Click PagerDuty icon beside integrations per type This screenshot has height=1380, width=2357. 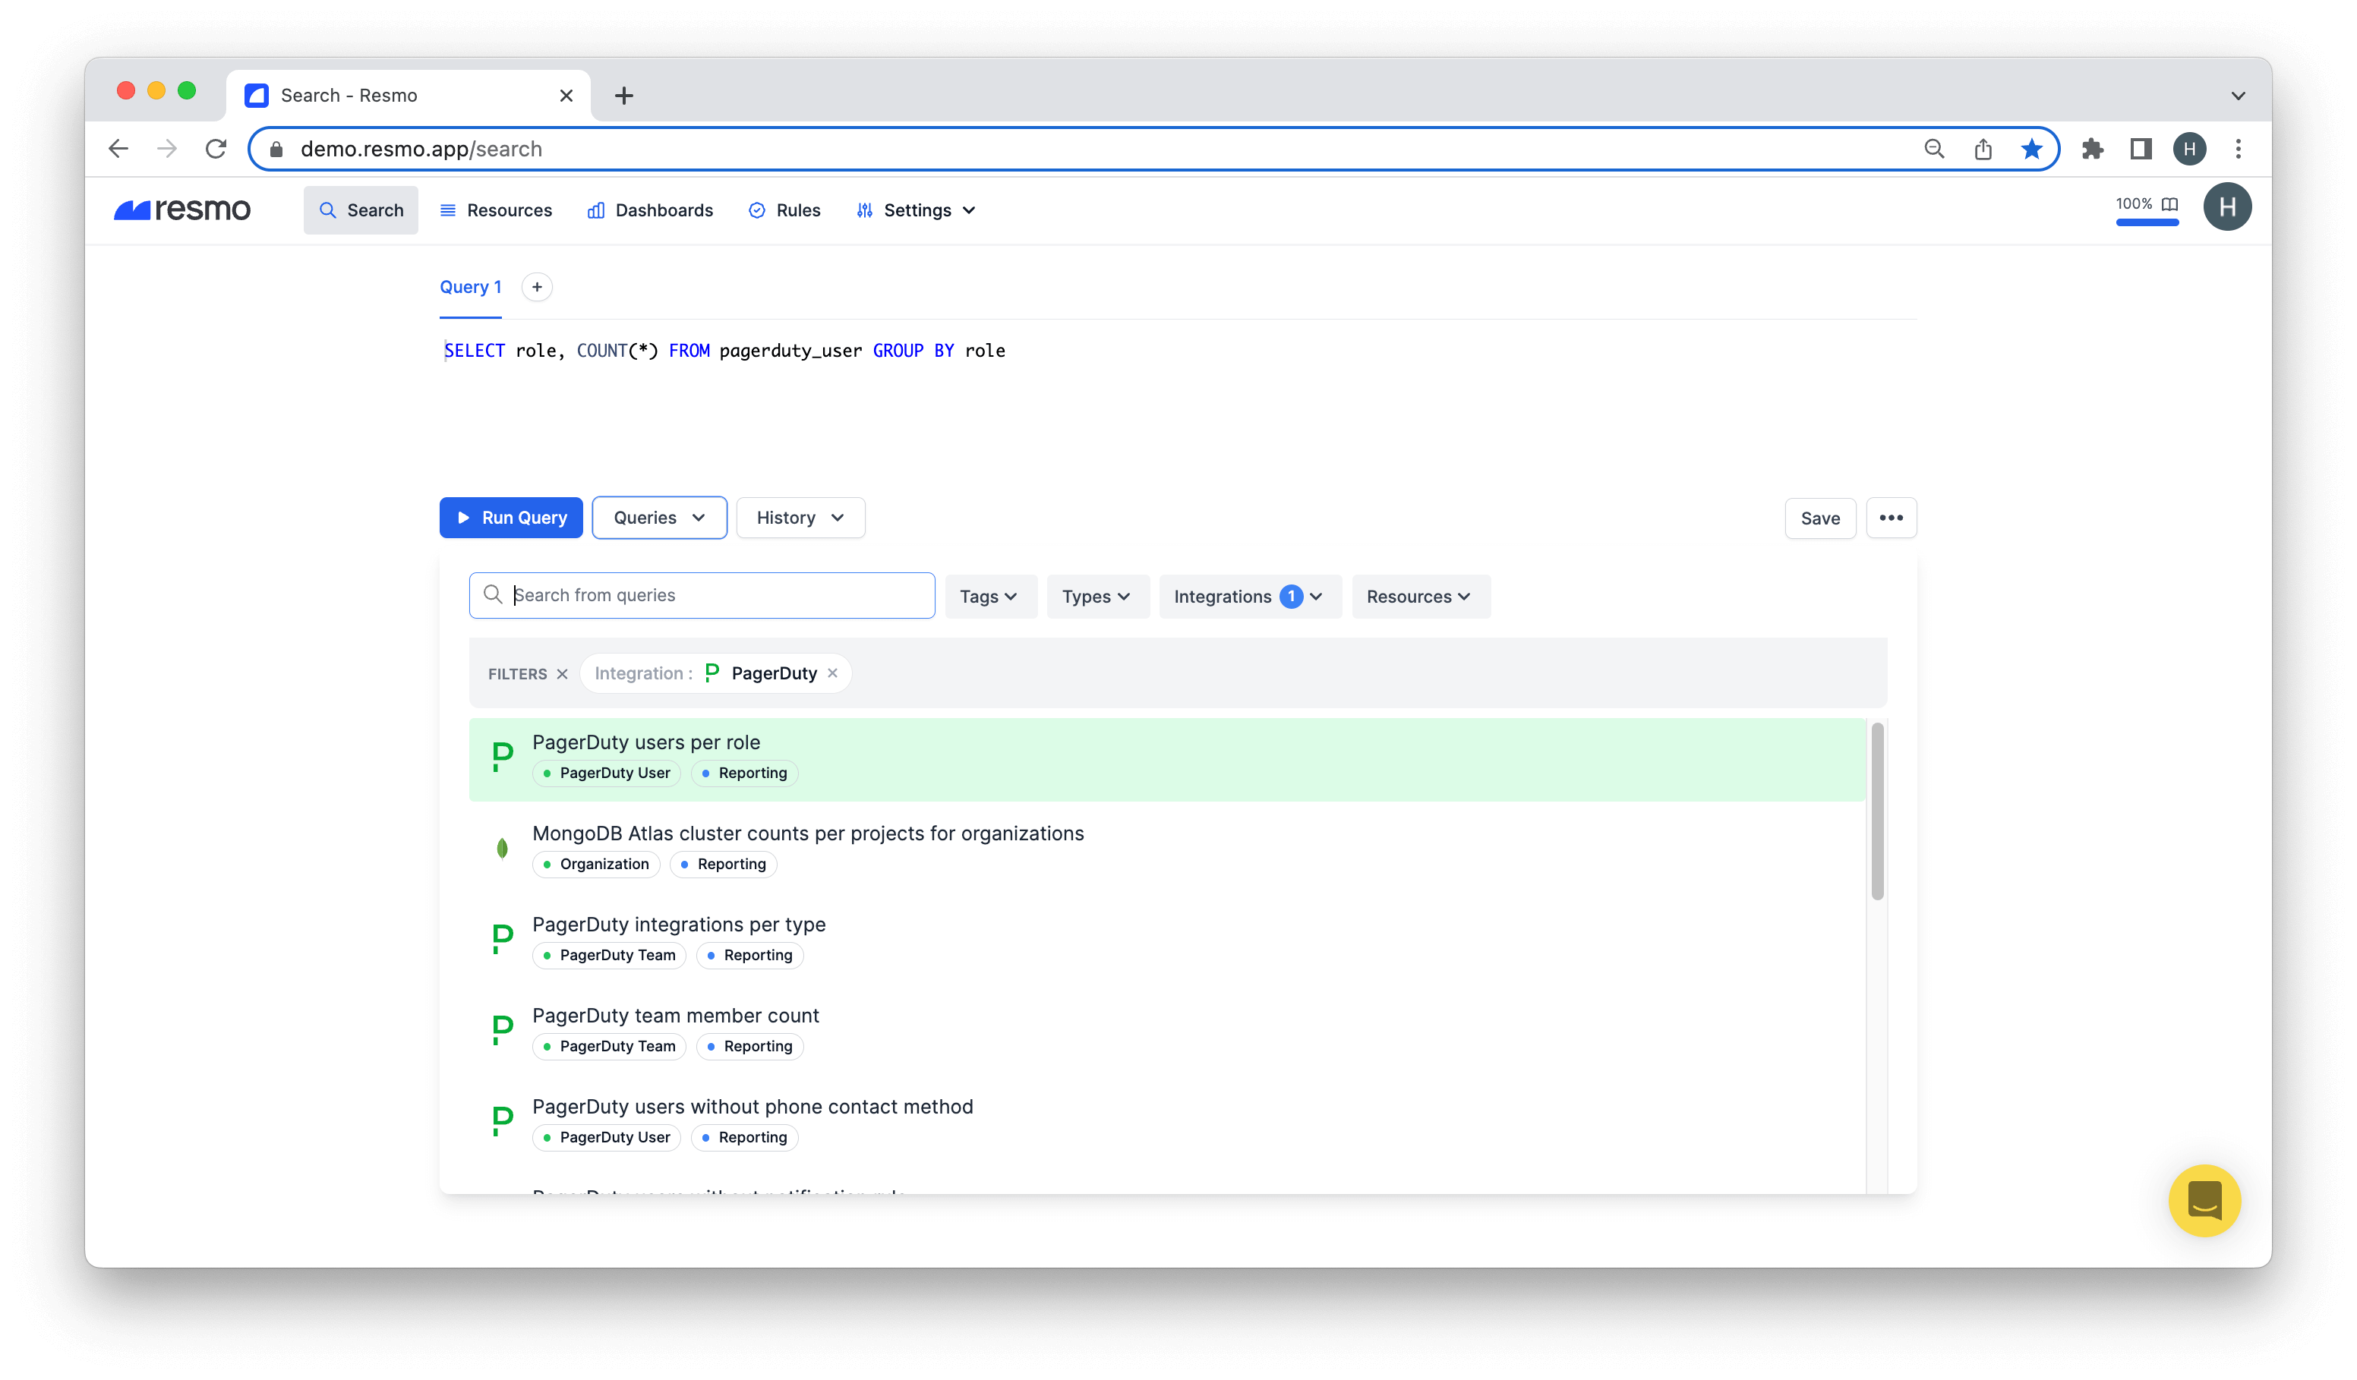coord(502,939)
